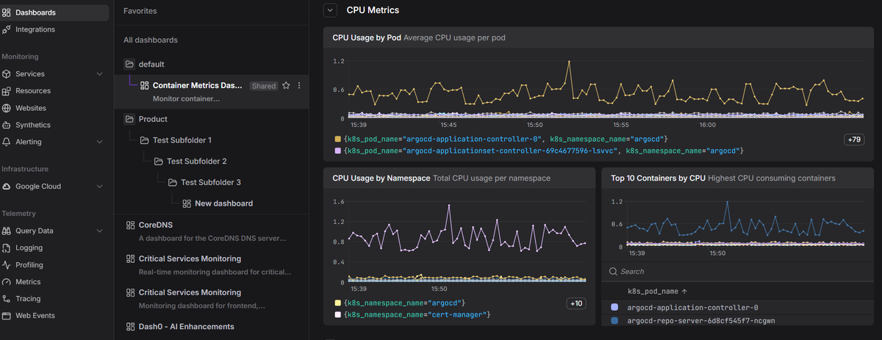The image size is (882, 340).
Task: Click the Logging icon in sidebar
Action: tap(7, 247)
